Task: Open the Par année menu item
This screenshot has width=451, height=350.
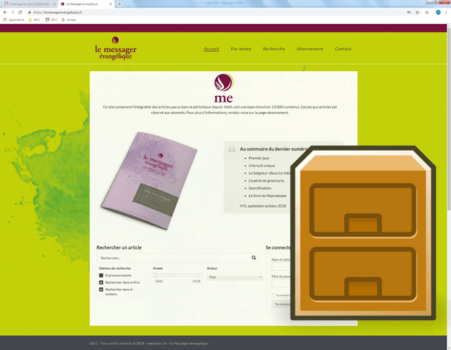Action: (241, 49)
